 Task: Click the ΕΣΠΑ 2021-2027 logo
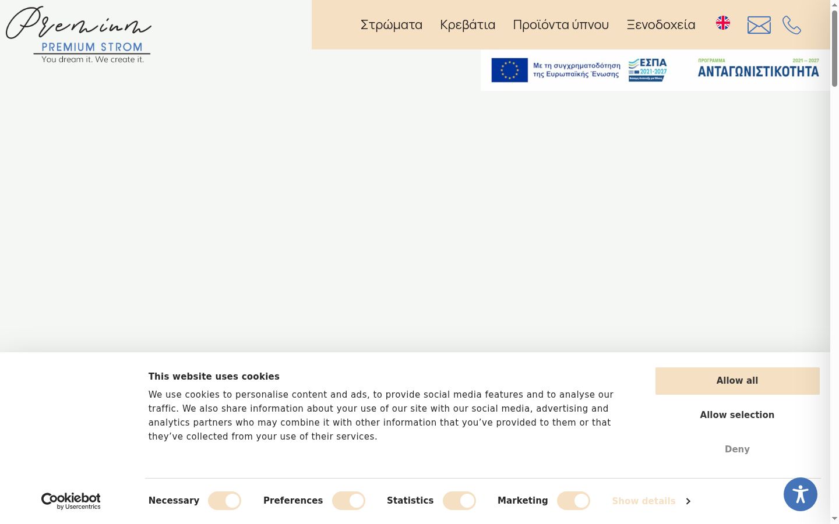click(x=648, y=70)
